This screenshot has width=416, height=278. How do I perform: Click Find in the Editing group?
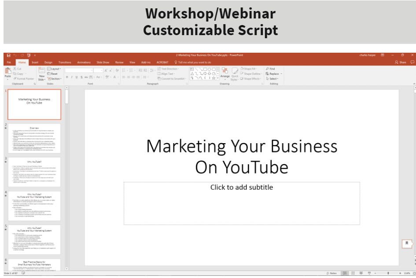click(x=270, y=69)
